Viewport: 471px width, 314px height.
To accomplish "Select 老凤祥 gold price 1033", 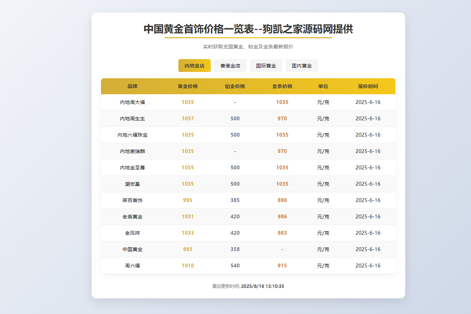I will (188, 233).
